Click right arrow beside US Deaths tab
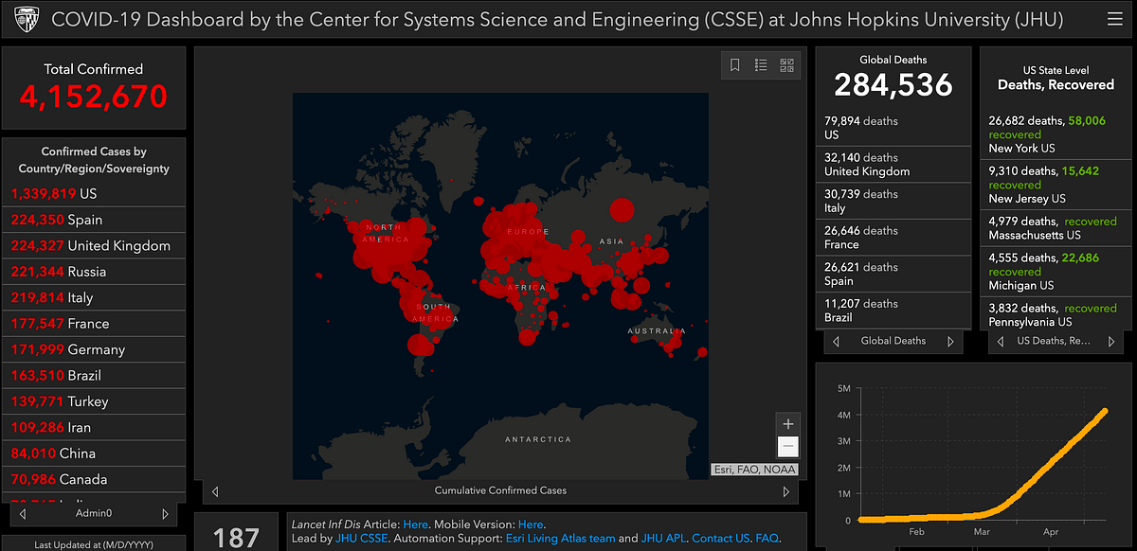The width and height of the screenshot is (1137, 551). point(1110,341)
